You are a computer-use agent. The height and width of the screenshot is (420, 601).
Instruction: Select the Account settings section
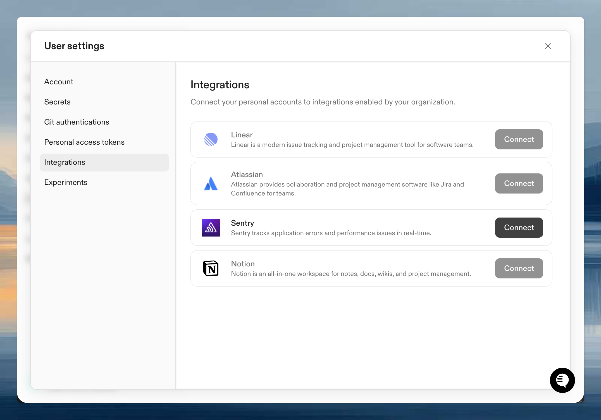point(59,82)
